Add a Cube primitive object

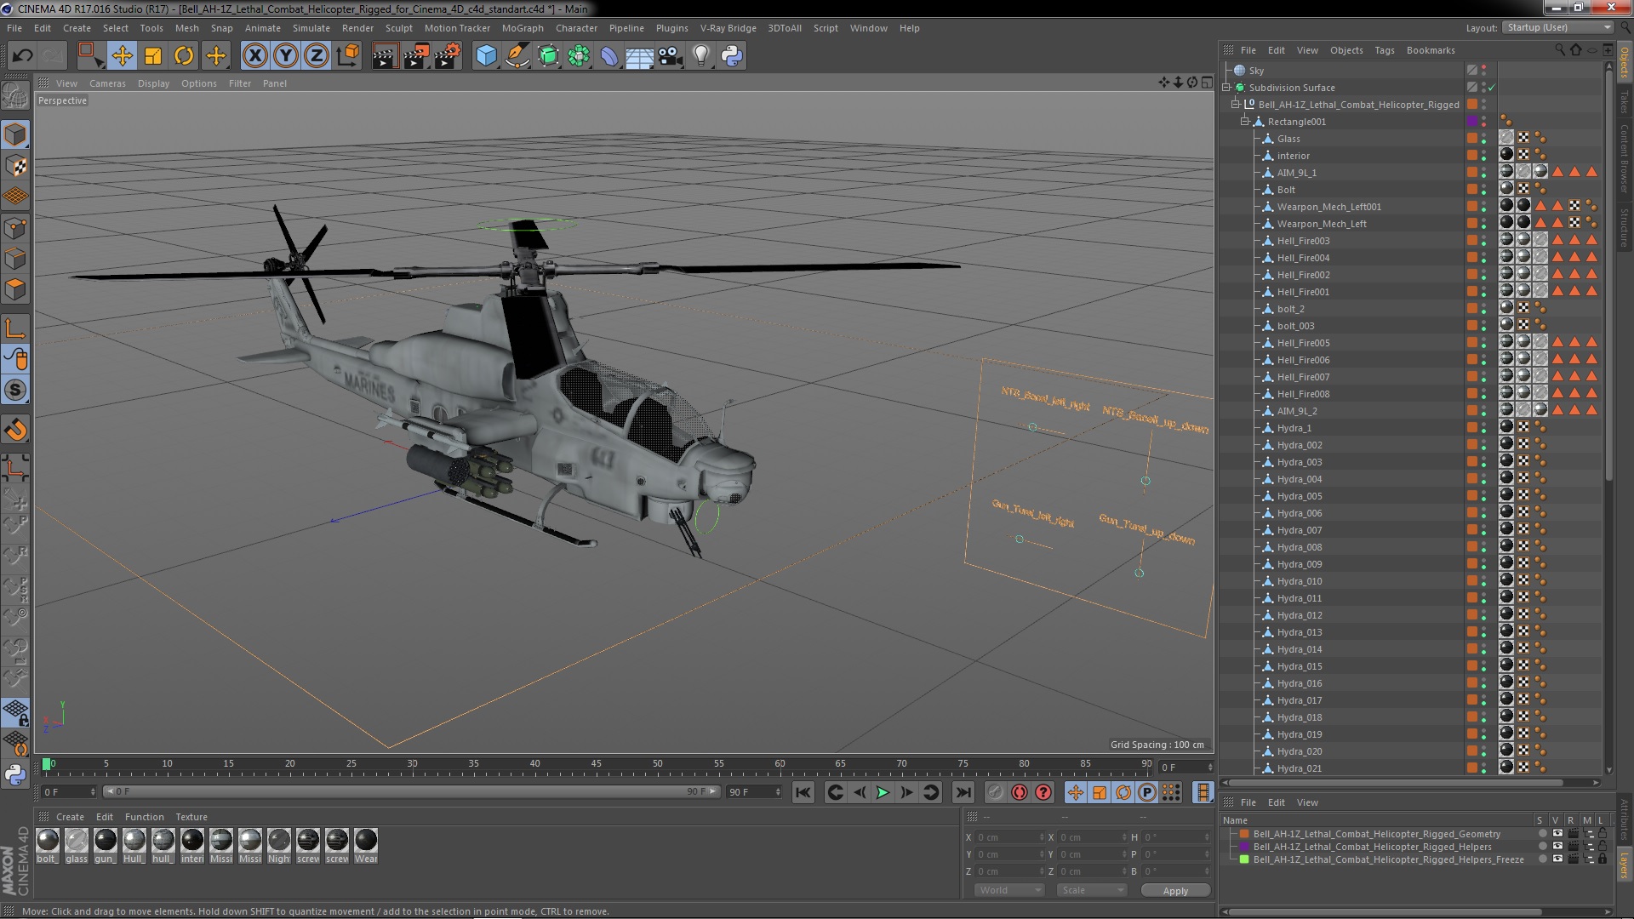click(x=486, y=56)
